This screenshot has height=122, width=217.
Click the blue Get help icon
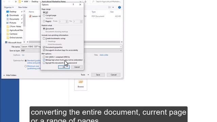tap(119, 7)
